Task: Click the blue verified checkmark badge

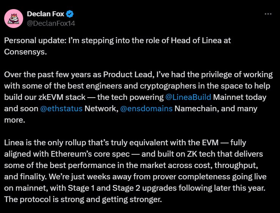Action: click(70, 14)
